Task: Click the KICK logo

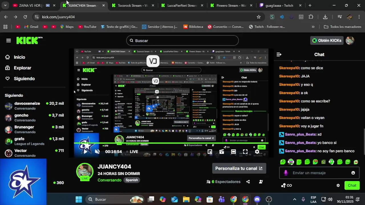Action: [29, 40]
